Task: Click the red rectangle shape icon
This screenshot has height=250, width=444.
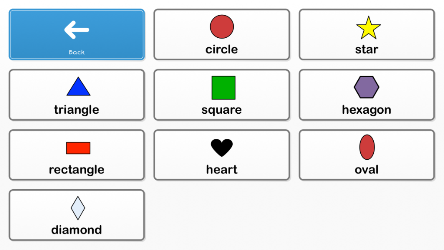Action: [x=78, y=148]
